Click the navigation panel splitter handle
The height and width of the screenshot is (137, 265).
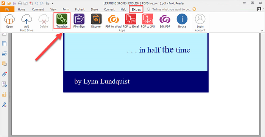(x=9, y=97)
